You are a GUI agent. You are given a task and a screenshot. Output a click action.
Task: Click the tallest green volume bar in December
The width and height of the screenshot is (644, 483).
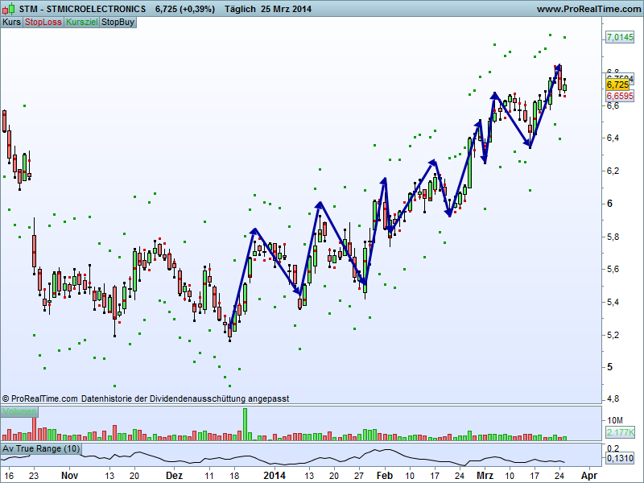pyautogui.click(x=246, y=424)
